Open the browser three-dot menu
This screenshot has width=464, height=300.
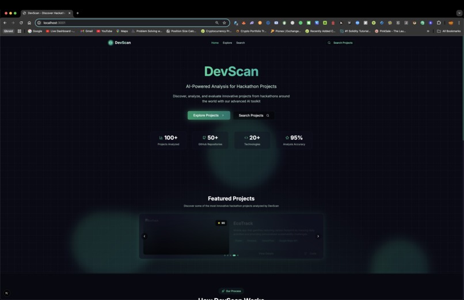tap(459, 23)
